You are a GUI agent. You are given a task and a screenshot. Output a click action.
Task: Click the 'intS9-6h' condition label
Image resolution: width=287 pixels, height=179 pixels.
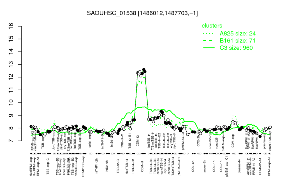107,166
